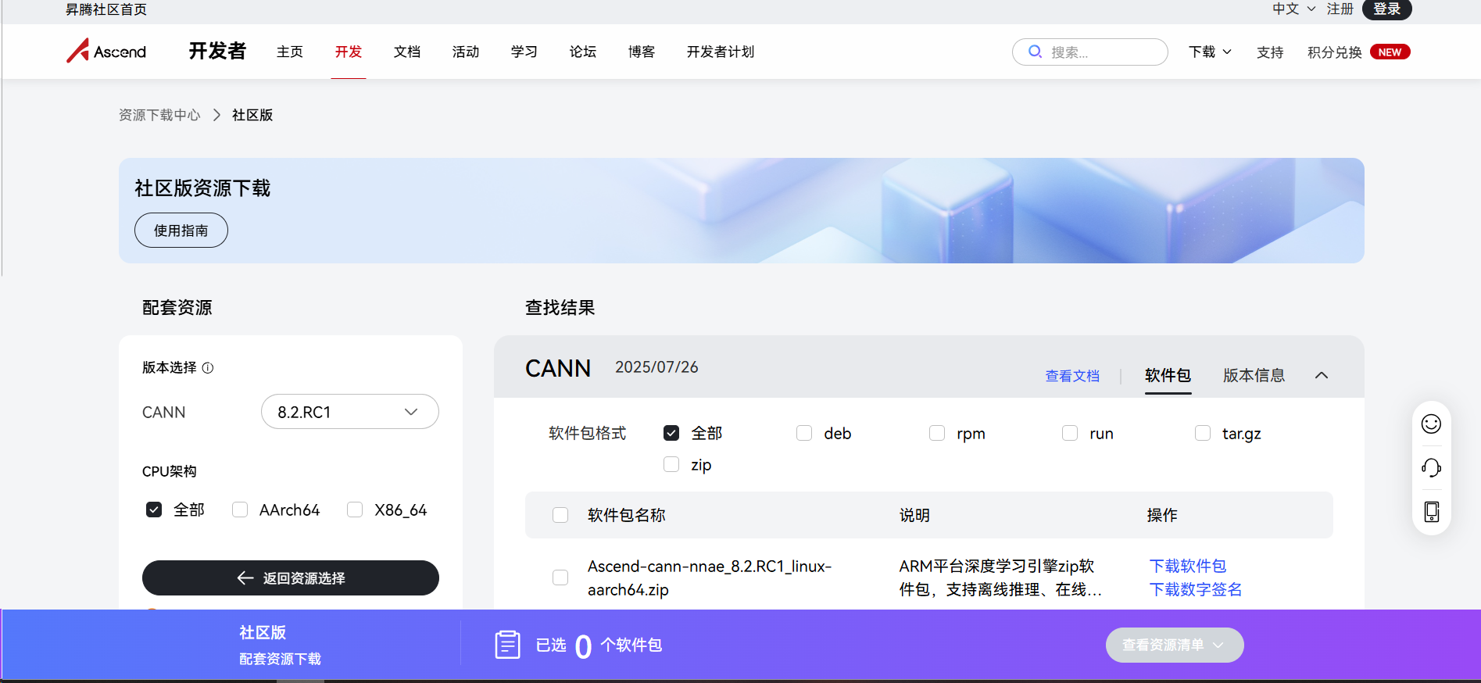Toggle the 全部 package format checkbox
The height and width of the screenshot is (683, 1481).
pyautogui.click(x=671, y=433)
